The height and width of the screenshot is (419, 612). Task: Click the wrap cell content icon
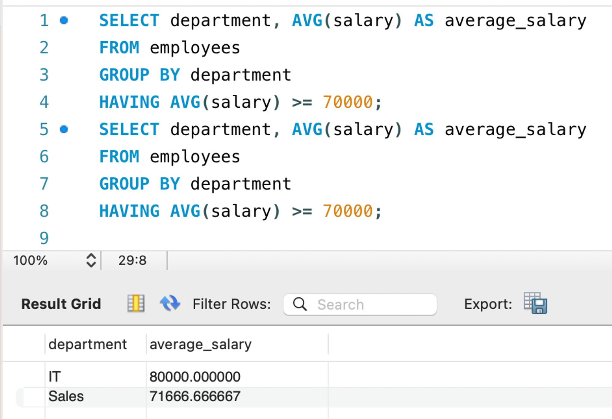click(x=136, y=304)
